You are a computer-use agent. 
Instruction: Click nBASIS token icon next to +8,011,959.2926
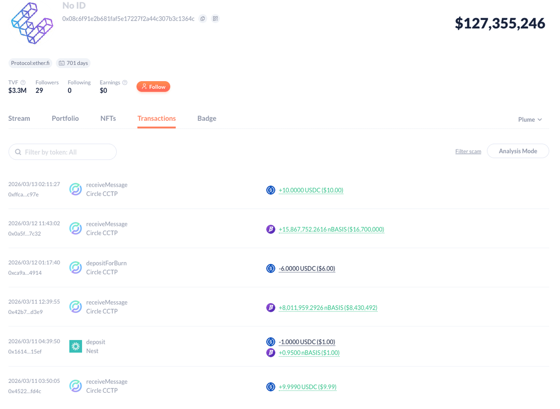(x=271, y=308)
